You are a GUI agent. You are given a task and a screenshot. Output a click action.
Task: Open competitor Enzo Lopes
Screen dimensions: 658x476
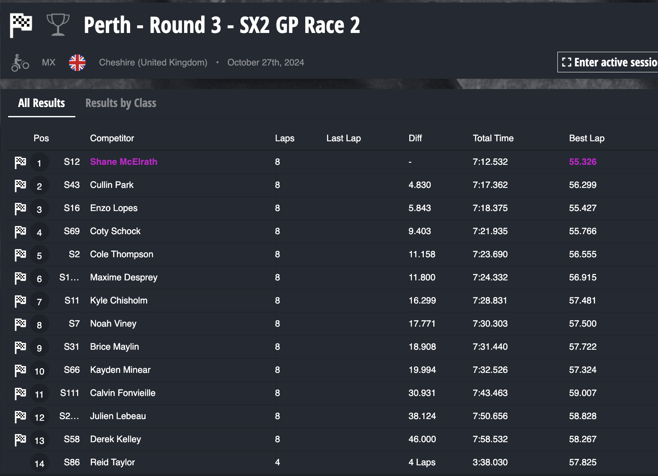coord(114,208)
